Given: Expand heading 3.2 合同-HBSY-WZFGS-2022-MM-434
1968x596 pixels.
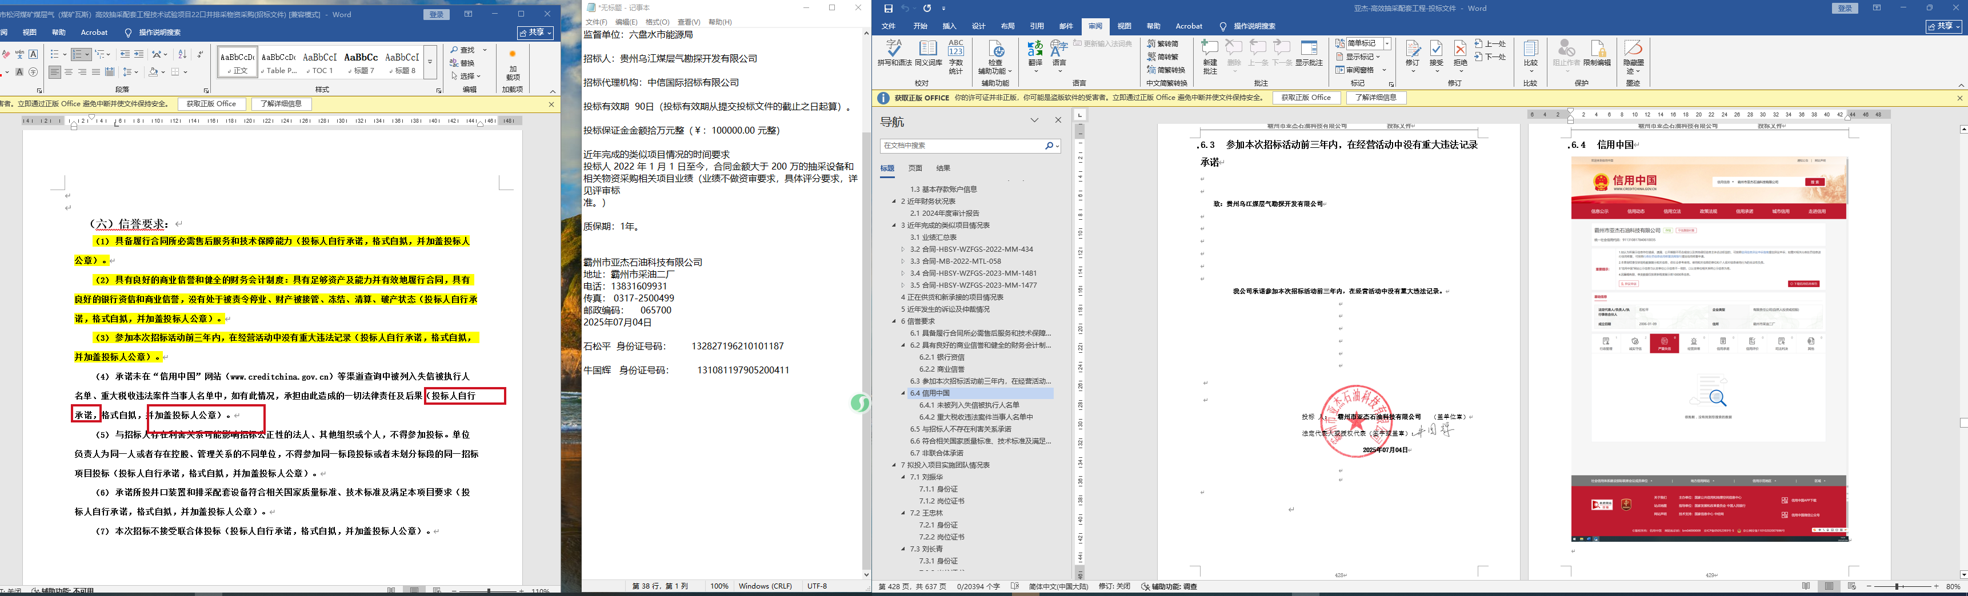Looking at the screenshot, I should pyautogui.click(x=903, y=249).
